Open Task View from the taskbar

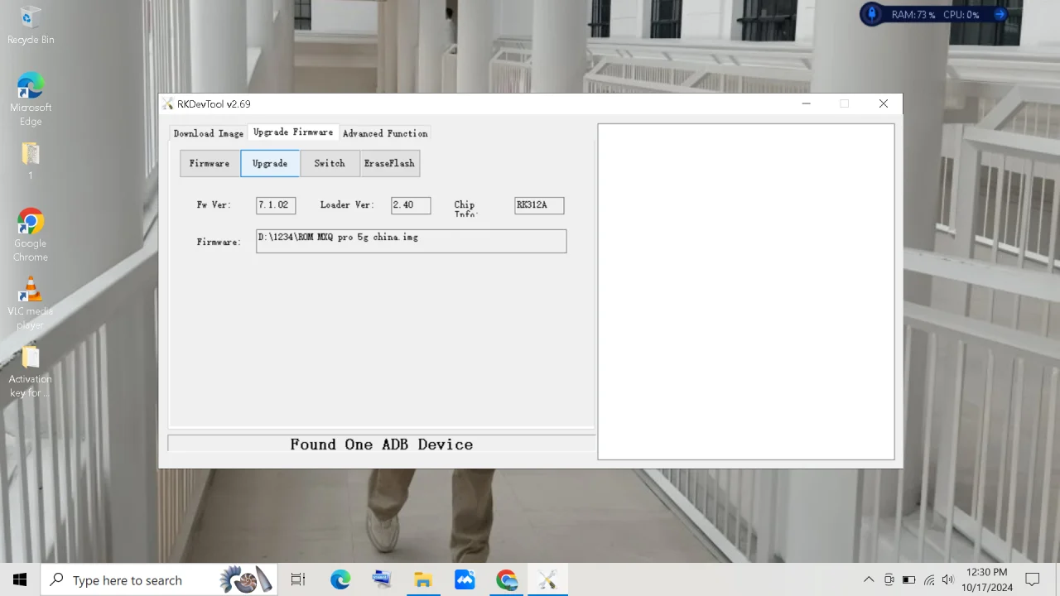(298, 580)
